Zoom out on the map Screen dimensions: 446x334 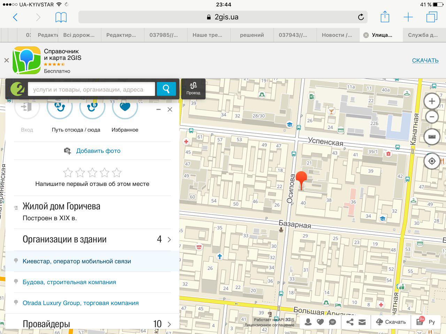[x=432, y=117]
